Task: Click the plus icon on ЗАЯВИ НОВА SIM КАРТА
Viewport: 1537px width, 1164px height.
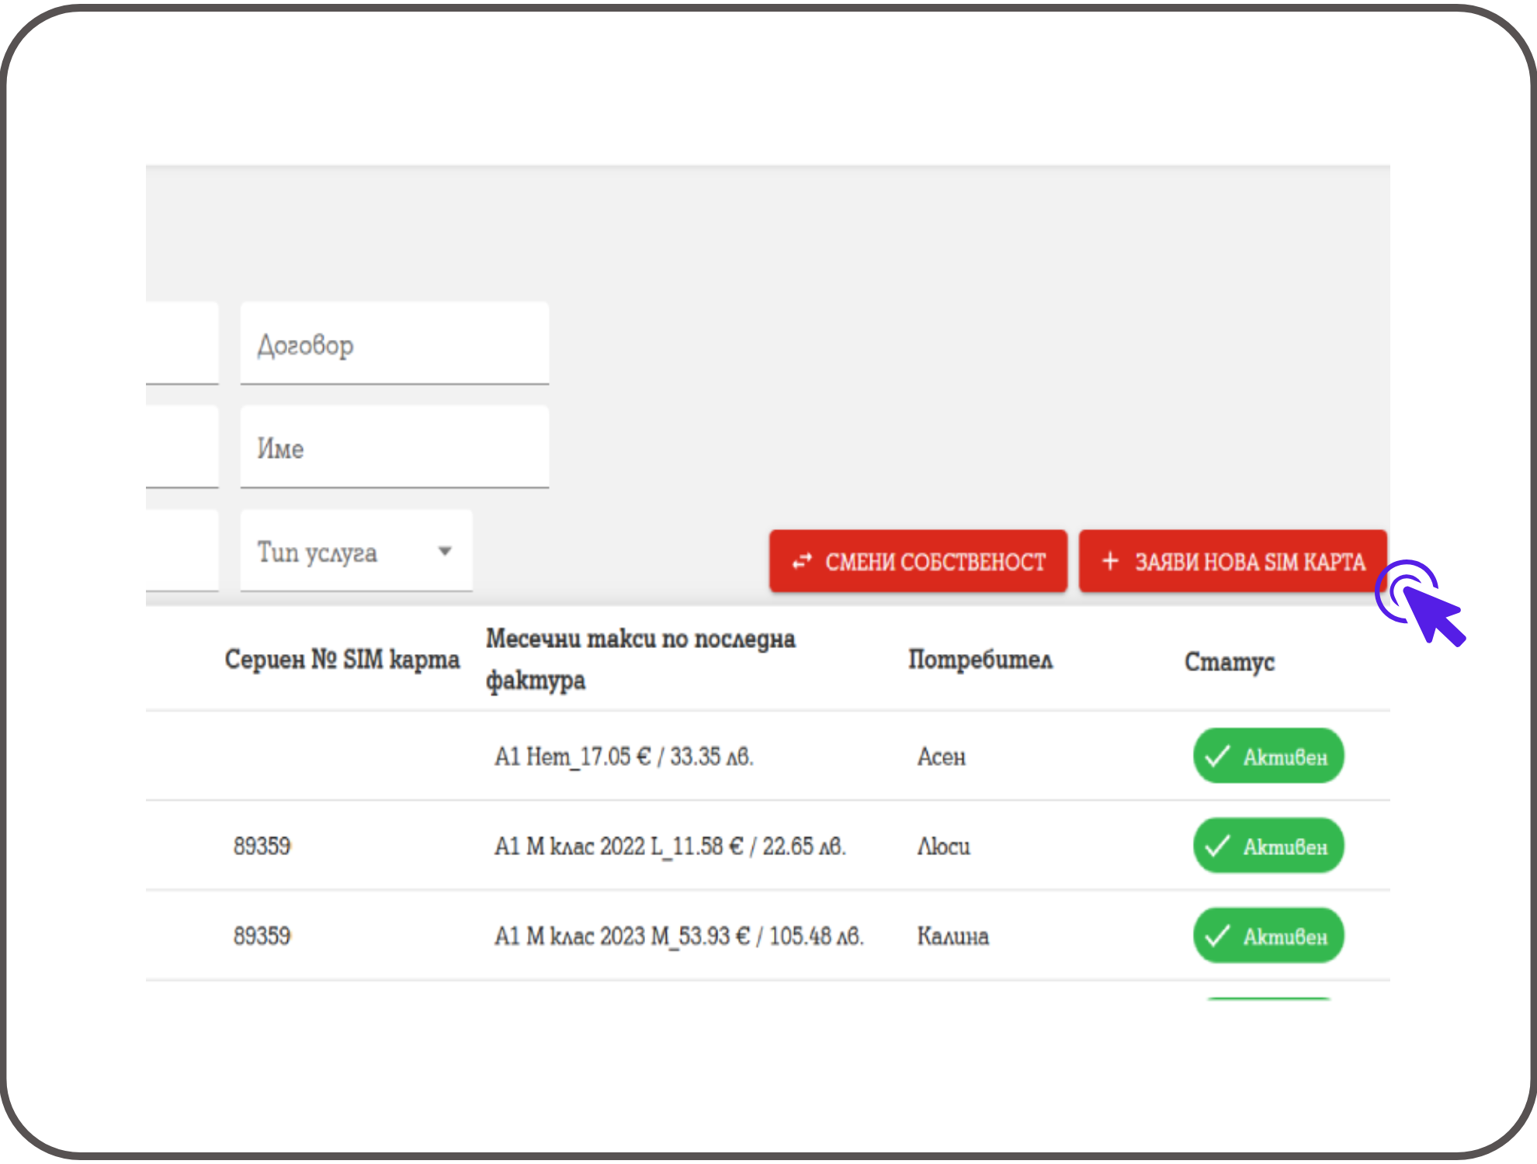Action: click(x=1110, y=560)
